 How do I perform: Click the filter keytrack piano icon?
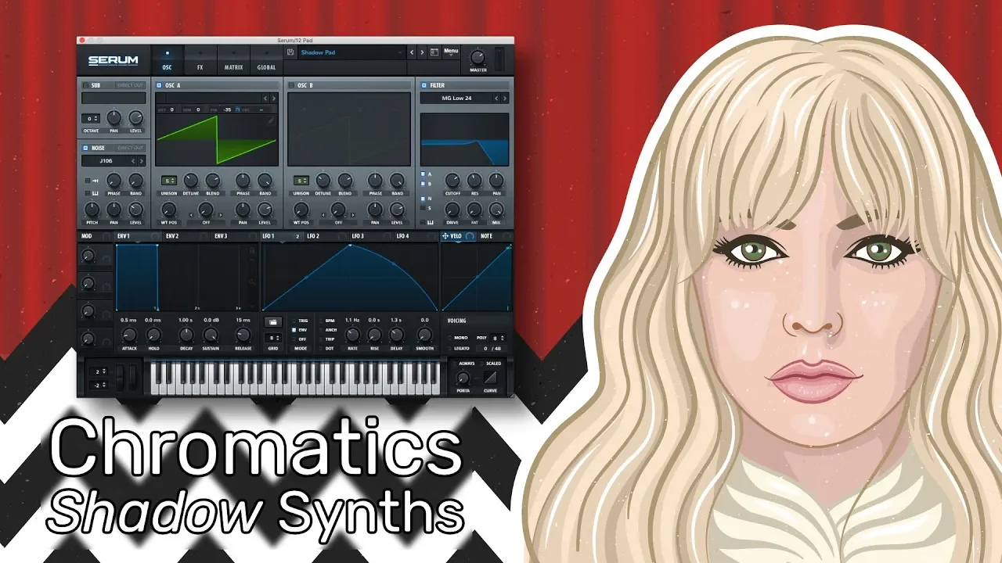click(x=431, y=221)
